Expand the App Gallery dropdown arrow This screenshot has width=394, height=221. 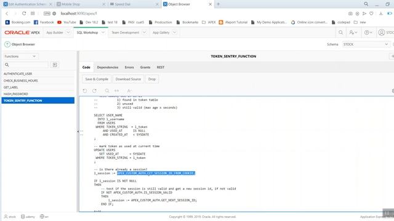coord(174,33)
